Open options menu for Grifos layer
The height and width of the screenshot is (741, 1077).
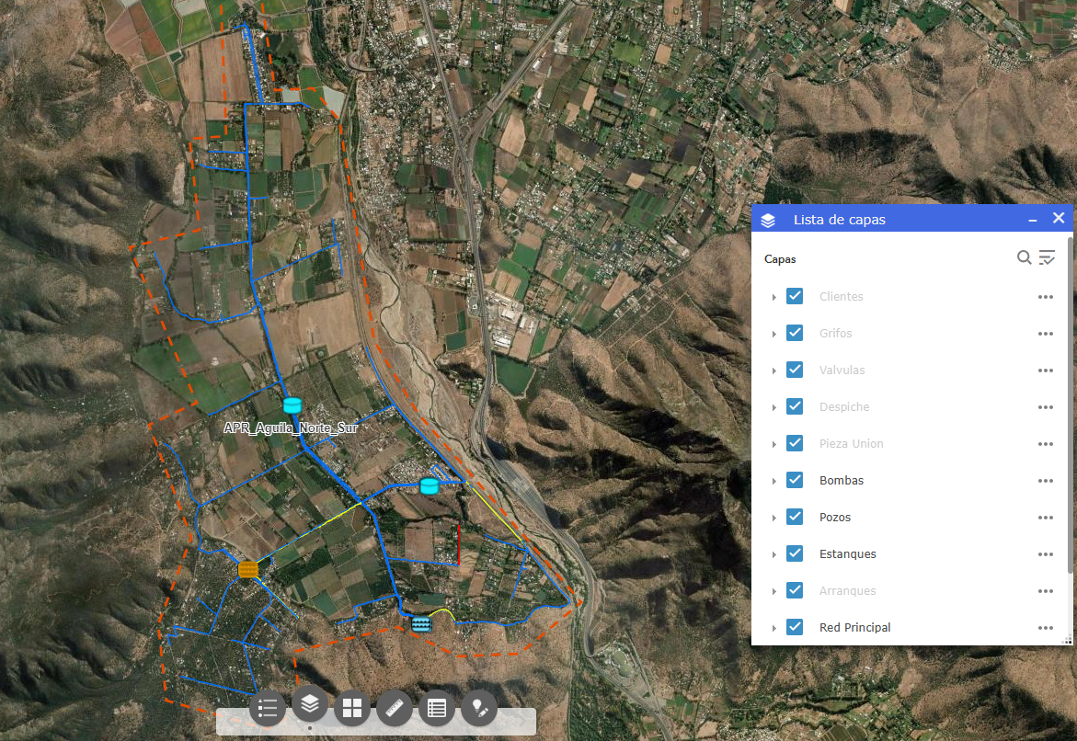pyautogui.click(x=1046, y=334)
